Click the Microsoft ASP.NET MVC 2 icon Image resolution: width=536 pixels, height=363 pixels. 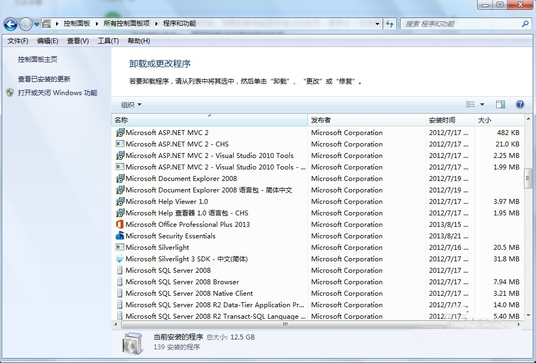[x=120, y=132]
